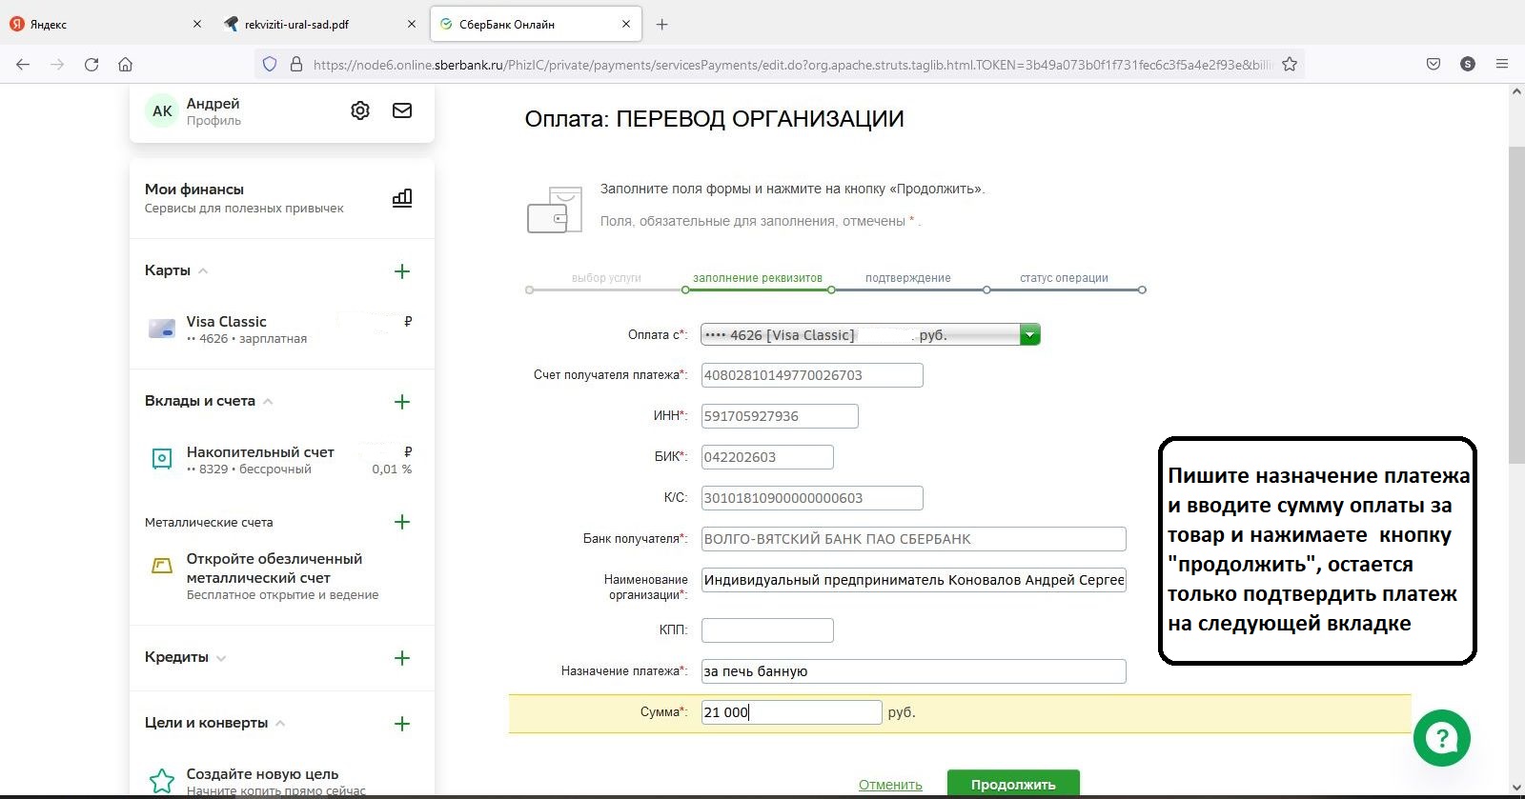Click the ИНН input field
This screenshot has width=1525, height=799.
pyautogui.click(x=780, y=416)
